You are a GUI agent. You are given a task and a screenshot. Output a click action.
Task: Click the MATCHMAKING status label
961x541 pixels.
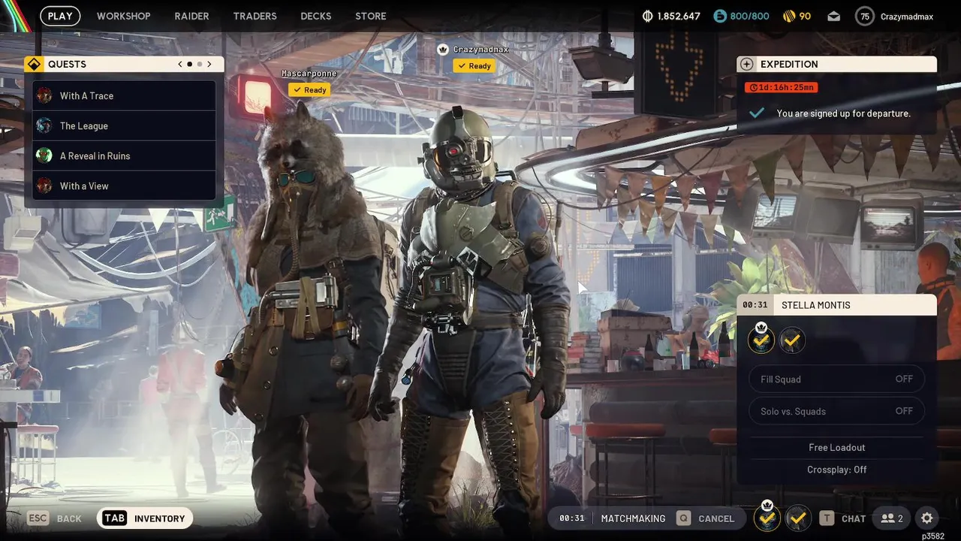pyautogui.click(x=633, y=518)
